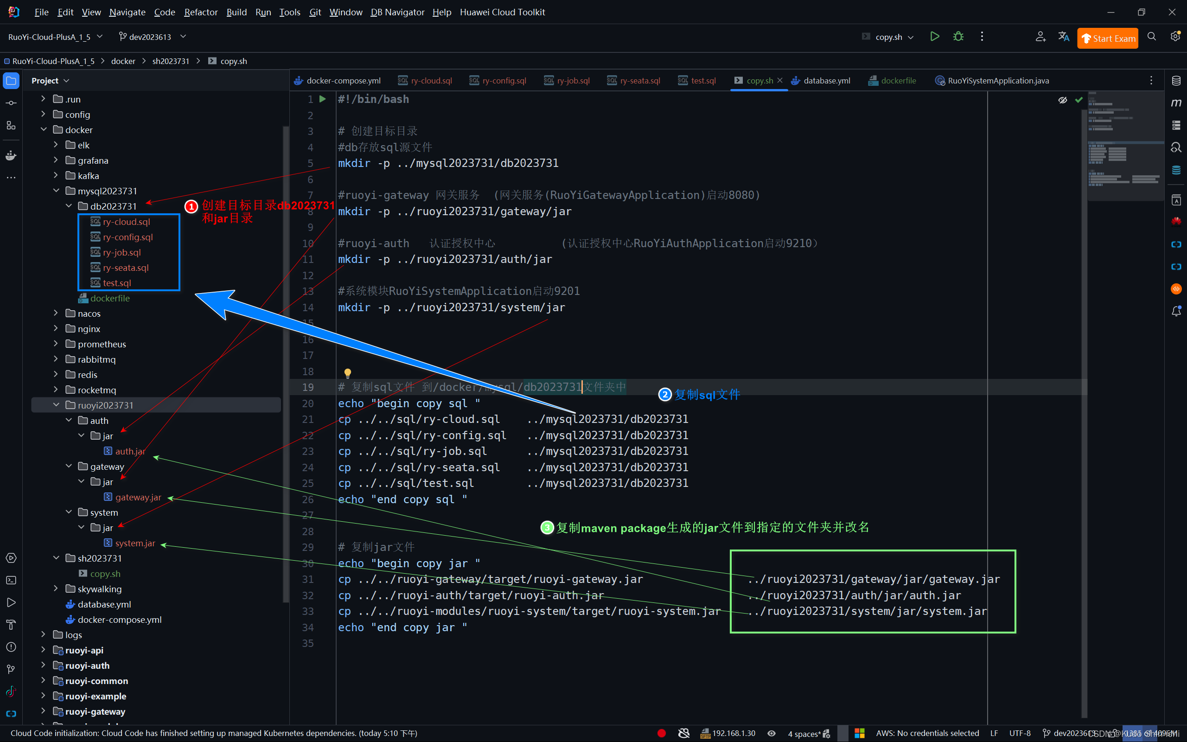
Task: Click the translate/language toggle icon
Action: click(1064, 37)
